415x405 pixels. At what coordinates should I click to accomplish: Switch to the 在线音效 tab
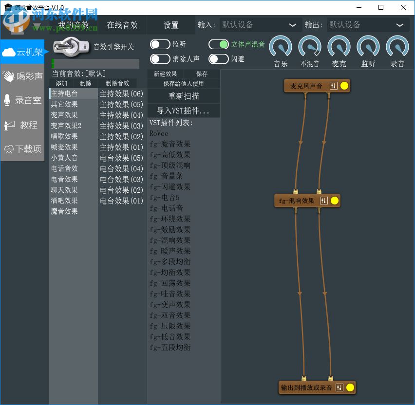(x=122, y=24)
